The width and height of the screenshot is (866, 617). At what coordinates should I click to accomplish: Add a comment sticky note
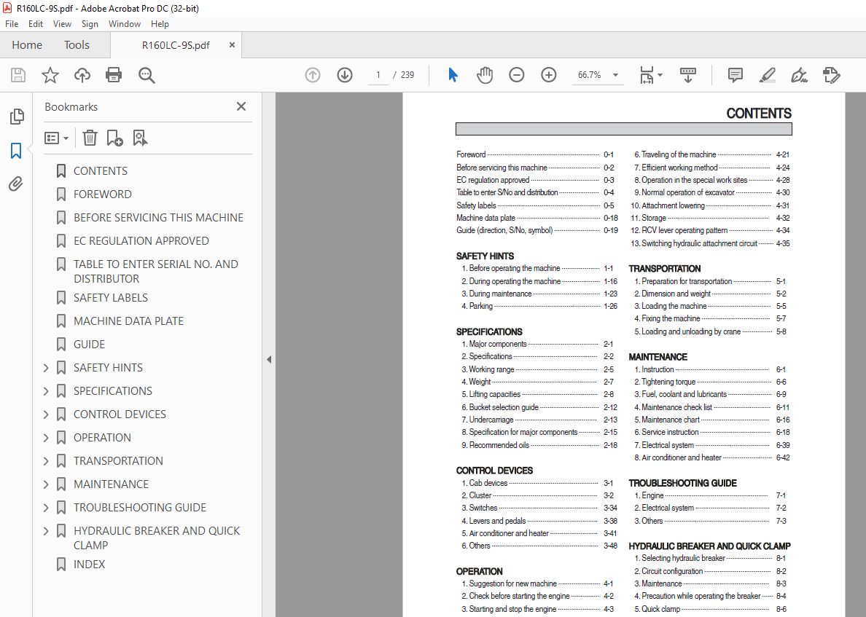735,75
